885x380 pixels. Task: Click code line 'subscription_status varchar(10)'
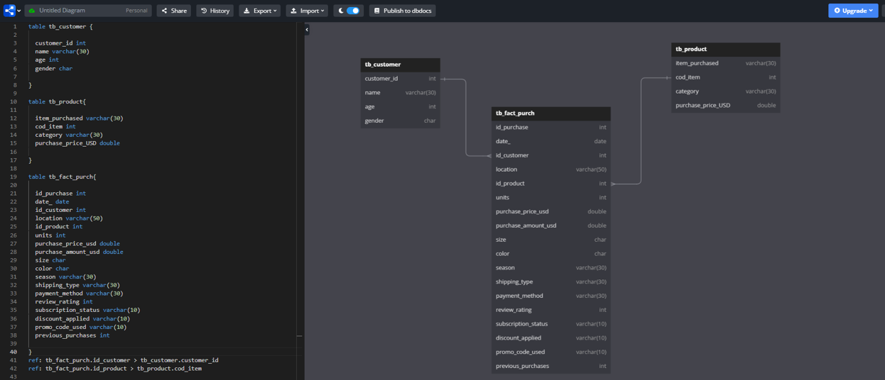(87, 310)
